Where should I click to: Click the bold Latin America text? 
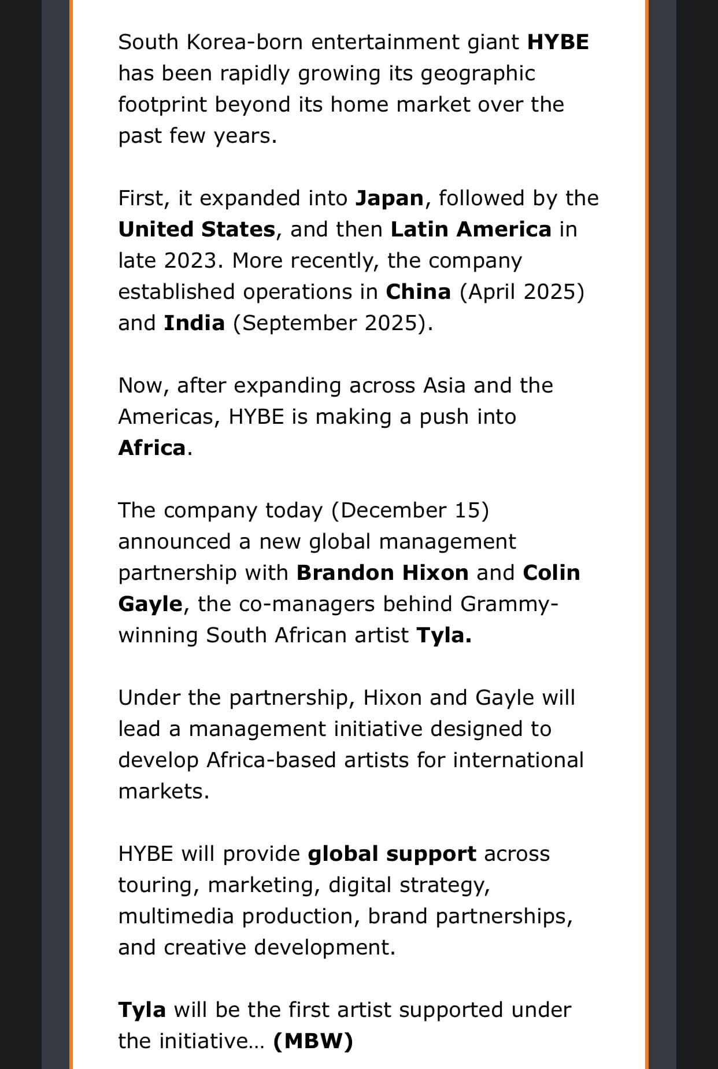tap(471, 230)
